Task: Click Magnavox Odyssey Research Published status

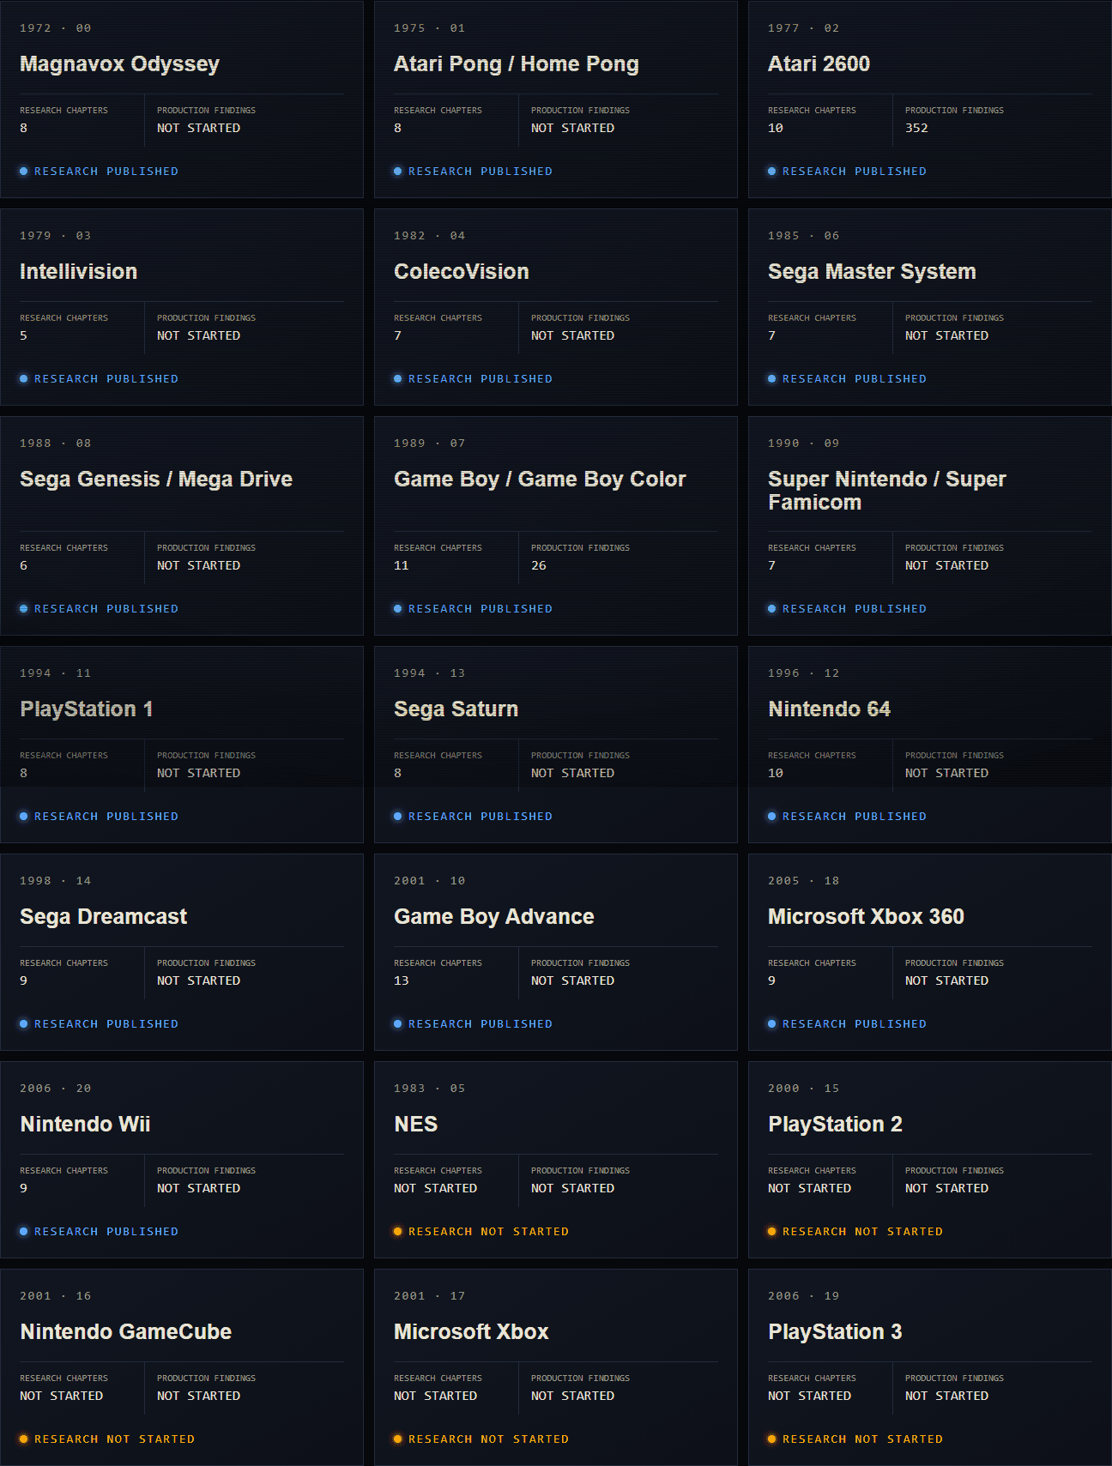Action: click(x=99, y=172)
